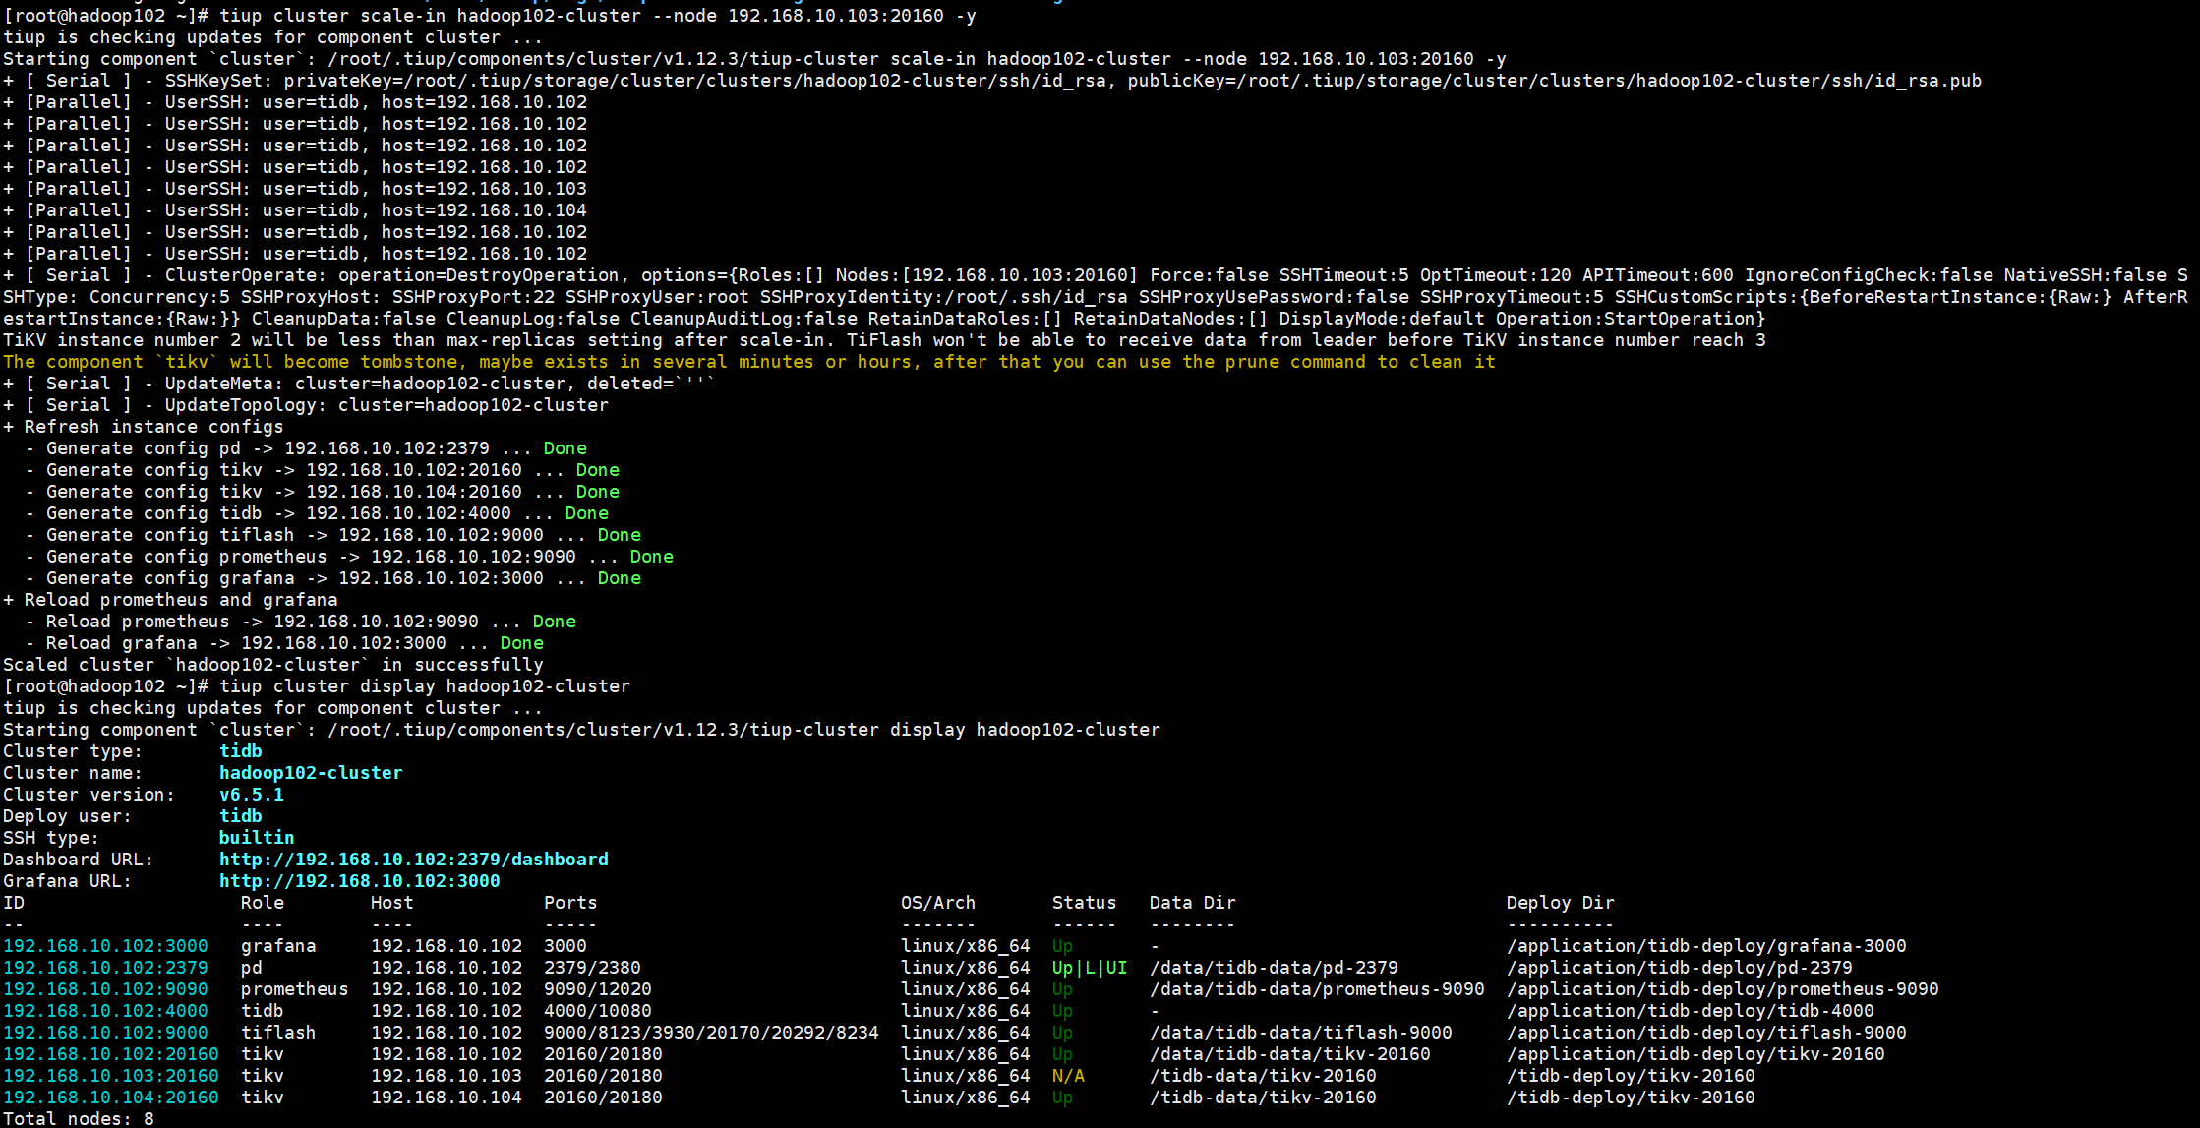The image size is (2200, 1128).
Task: Click Done after Generate config tiflash
Action: (619, 535)
